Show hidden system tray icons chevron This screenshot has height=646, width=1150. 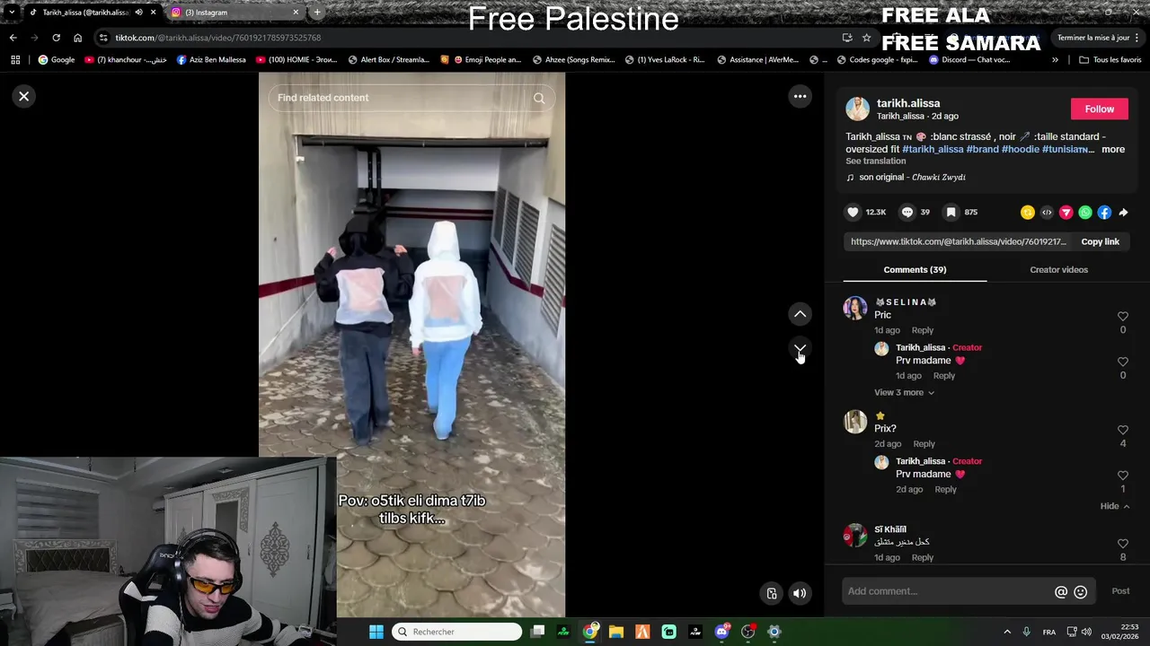1007,632
